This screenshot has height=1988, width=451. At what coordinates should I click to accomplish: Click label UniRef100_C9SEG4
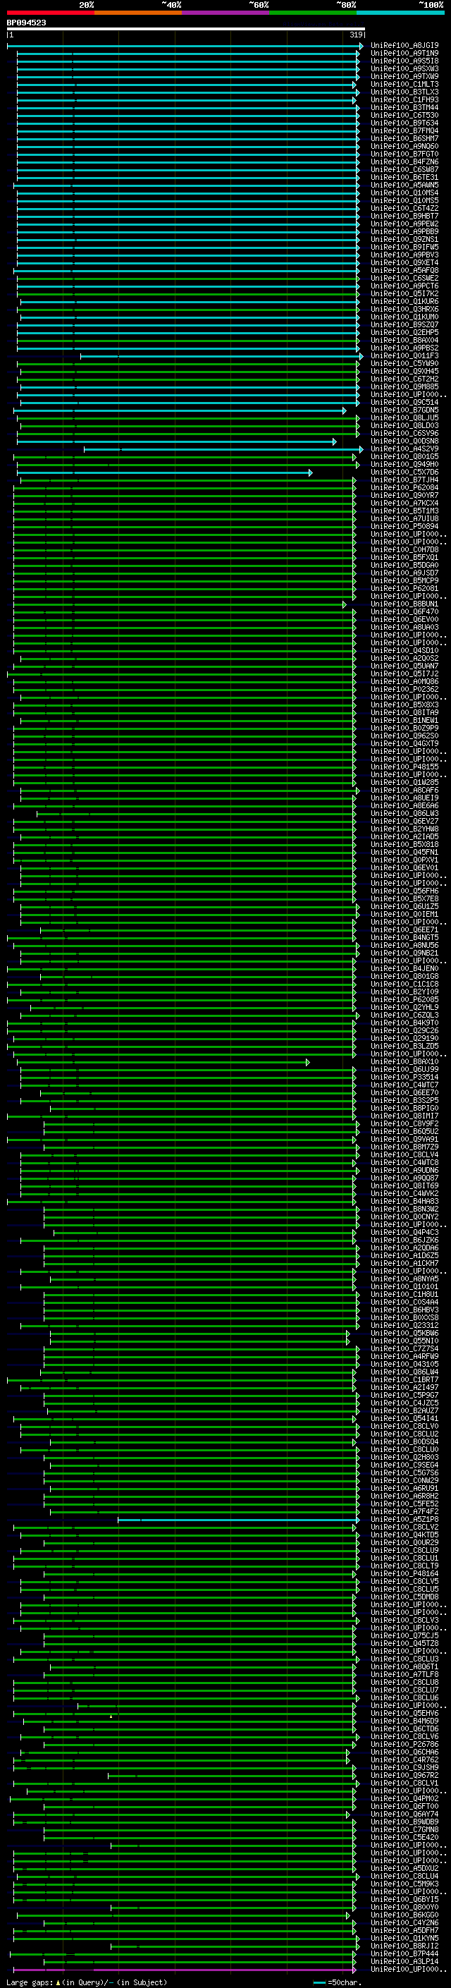tap(404, 1465)
